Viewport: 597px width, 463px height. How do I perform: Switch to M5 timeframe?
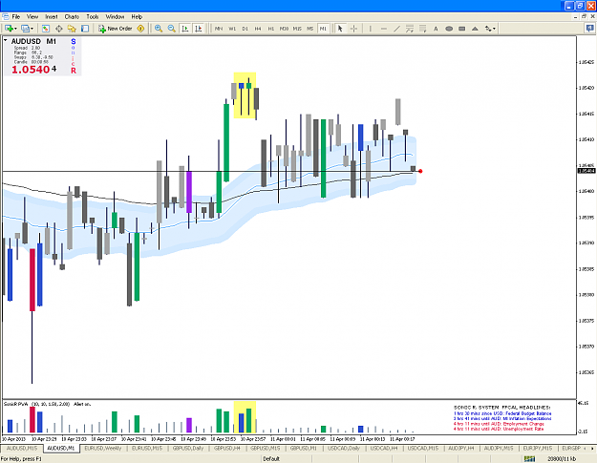pos(310,29)
